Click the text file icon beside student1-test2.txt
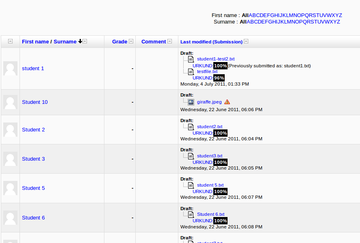 191,59
